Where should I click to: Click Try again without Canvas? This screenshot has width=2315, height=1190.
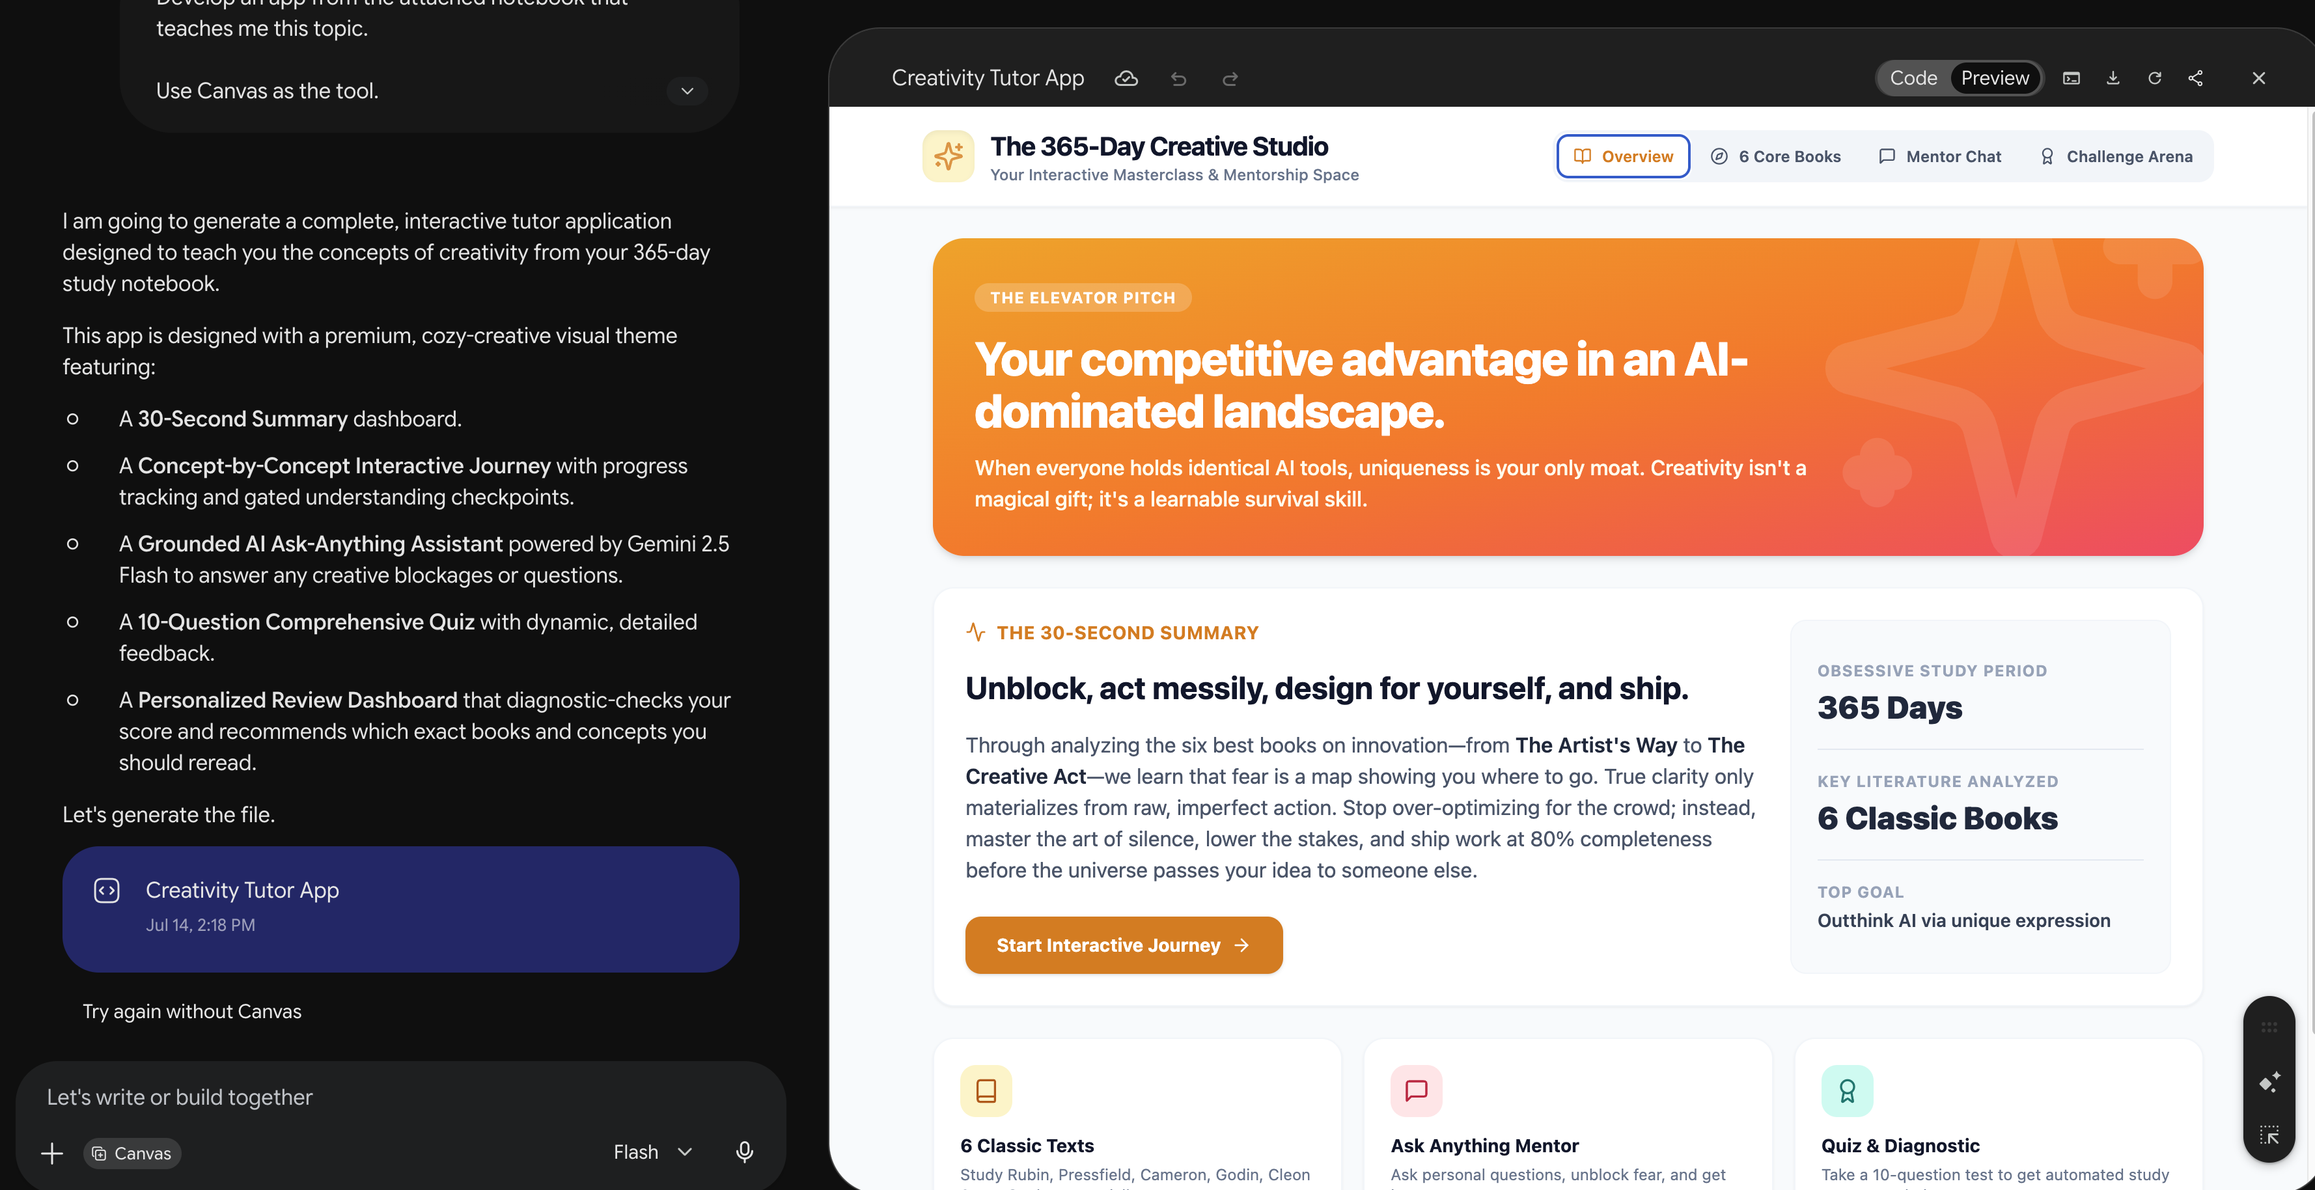[192, 1011]
